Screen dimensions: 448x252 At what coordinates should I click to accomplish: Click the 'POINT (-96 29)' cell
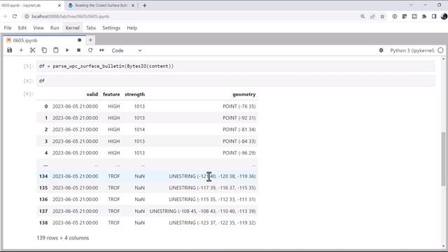[x=239, y=153]
